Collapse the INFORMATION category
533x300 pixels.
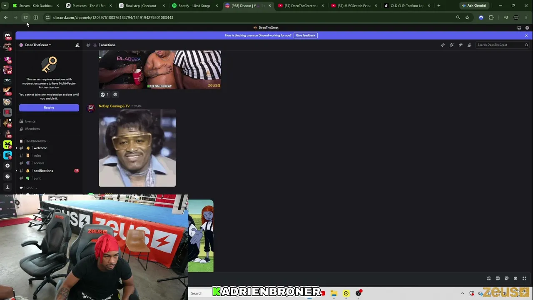(37, 141)
